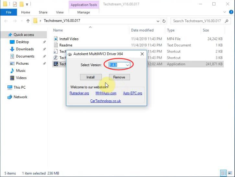Open the Select Version dropdown
The height and width of the screenshot is (177, 235).
click(127, 65)
